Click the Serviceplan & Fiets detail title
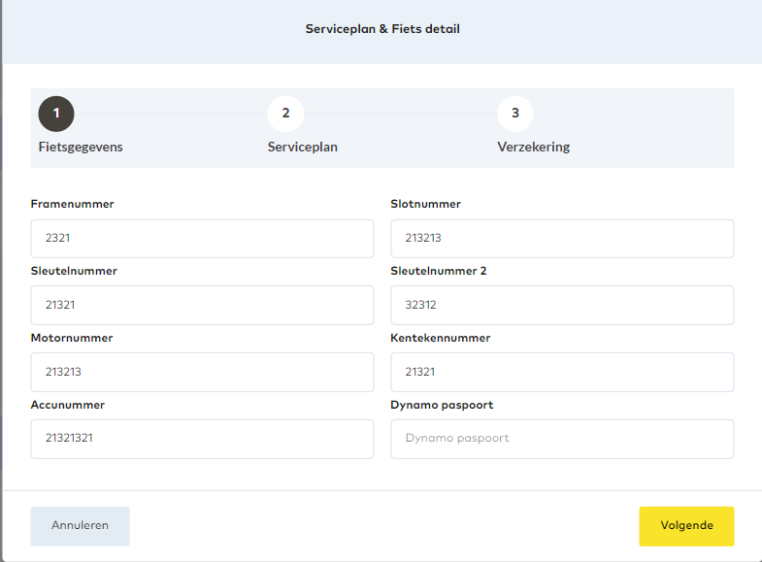Image resolution: width=762 pixels, height=562 pixels. pyautogui.click(x=382, y=29)
